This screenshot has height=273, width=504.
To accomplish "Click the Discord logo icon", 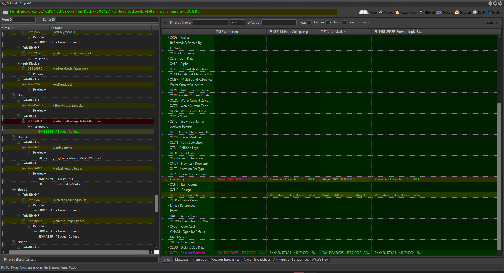I will (439, 12).
